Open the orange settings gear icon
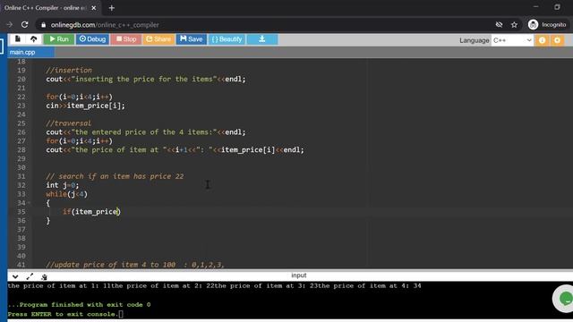 [x=557, y=40]
